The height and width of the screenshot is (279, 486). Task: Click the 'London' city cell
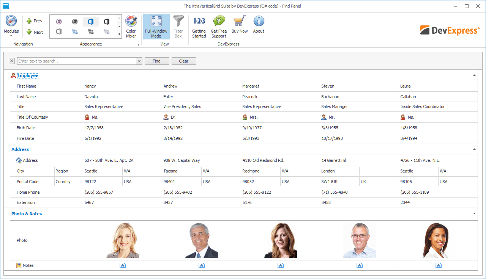point(339,171)
